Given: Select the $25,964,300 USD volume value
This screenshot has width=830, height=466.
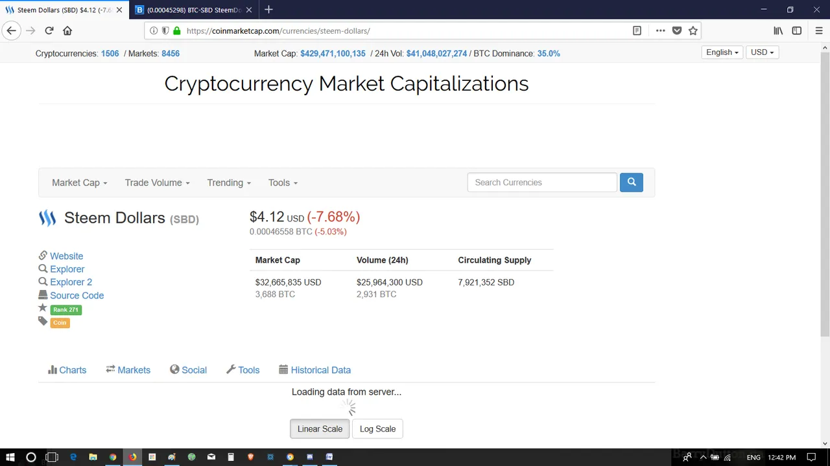Looking at the screenshot, I should [x=389, y=282].
